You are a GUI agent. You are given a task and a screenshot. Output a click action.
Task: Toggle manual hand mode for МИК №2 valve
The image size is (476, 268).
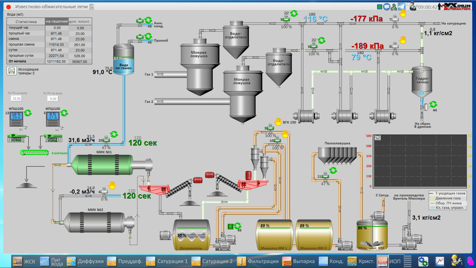(112, 185)
